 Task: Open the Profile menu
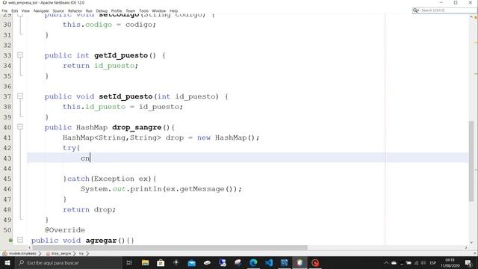click(117, 10)
